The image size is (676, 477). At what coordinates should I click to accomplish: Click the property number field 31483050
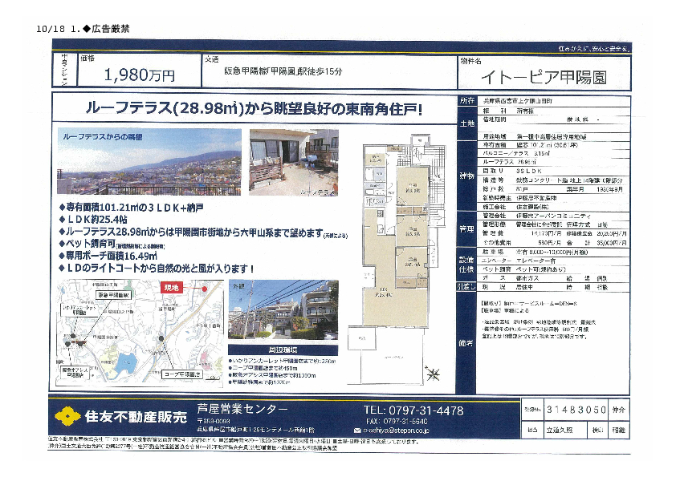tap(576, 410)
